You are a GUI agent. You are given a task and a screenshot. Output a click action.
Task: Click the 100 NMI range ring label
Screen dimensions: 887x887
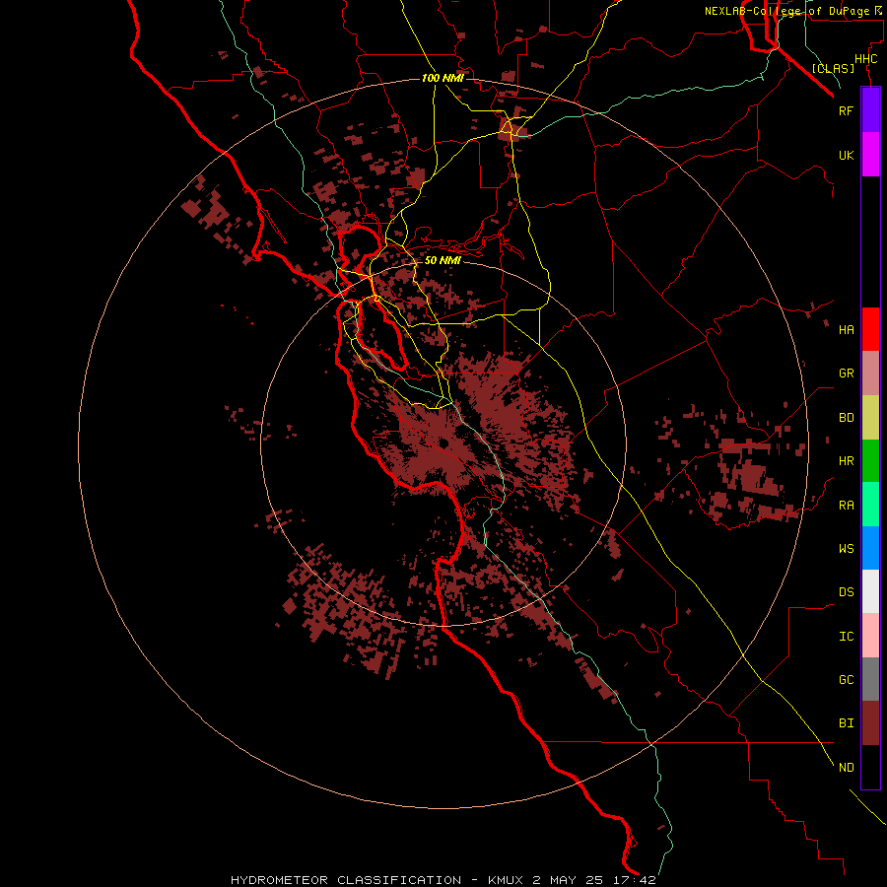click(x=443, y=78)
